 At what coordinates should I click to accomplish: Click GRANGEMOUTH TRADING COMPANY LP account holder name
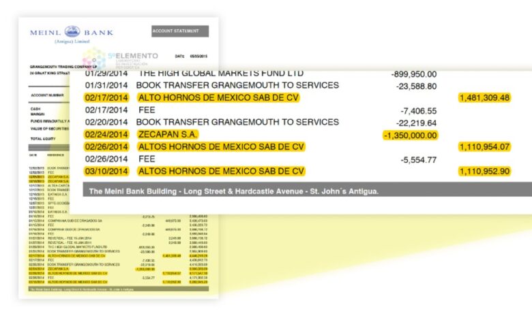click(63, 67)
